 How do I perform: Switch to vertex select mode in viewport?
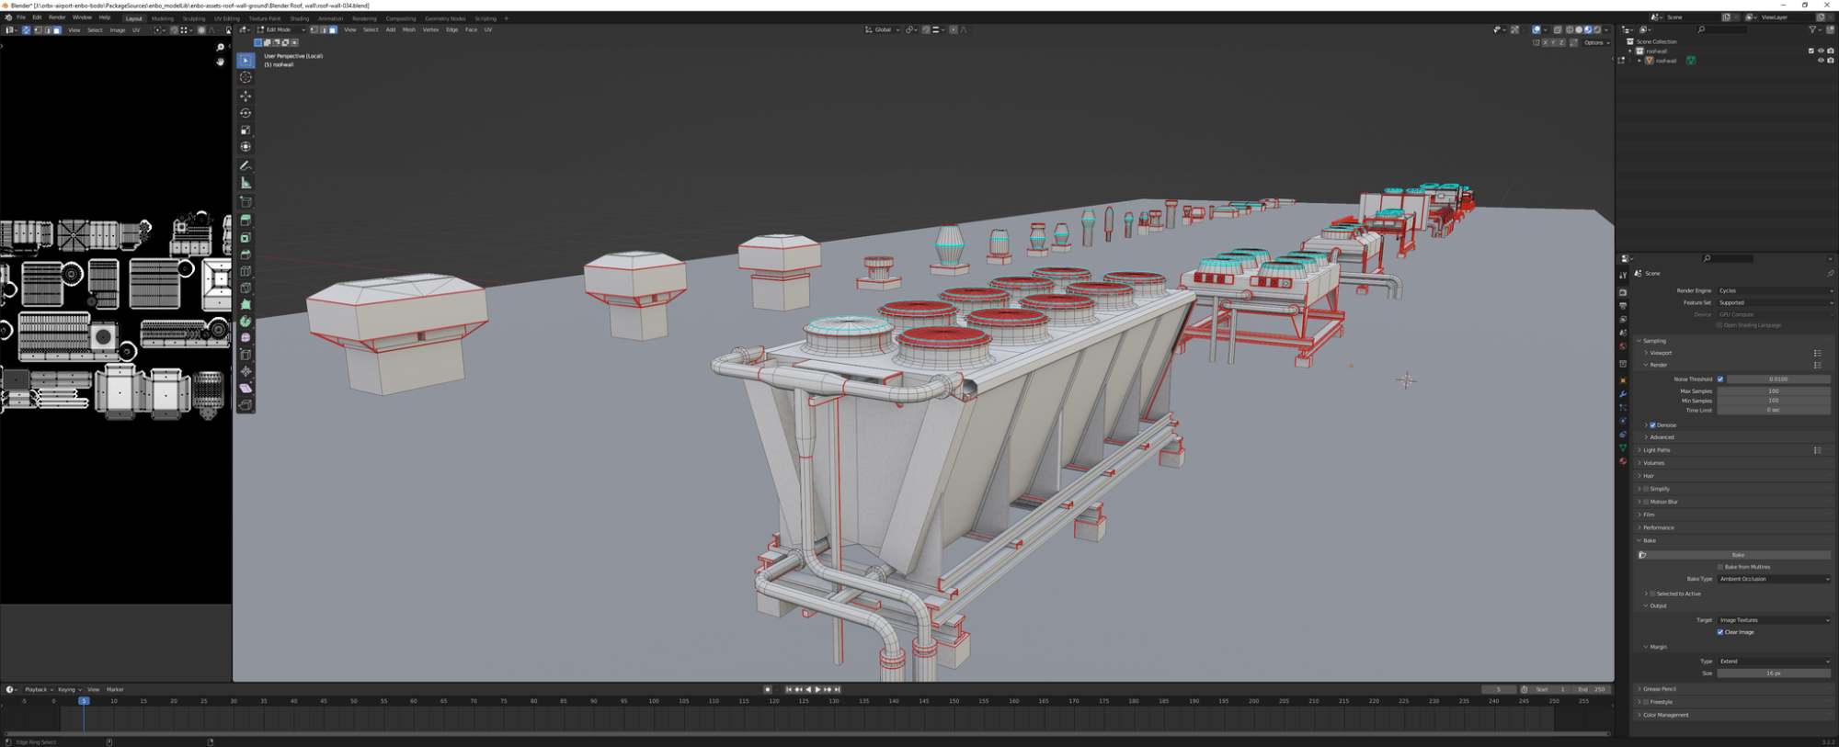click(x=314, y=29)
